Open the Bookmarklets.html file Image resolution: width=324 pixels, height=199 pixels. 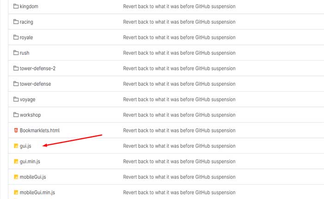pyautogui.click(x=40, y=131)
